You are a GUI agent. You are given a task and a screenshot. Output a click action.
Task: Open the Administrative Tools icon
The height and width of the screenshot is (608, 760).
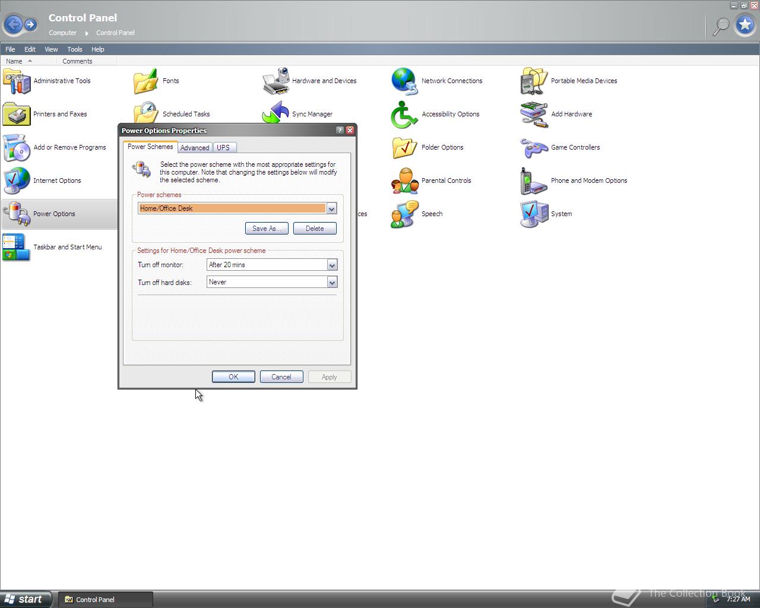point(17,81)
